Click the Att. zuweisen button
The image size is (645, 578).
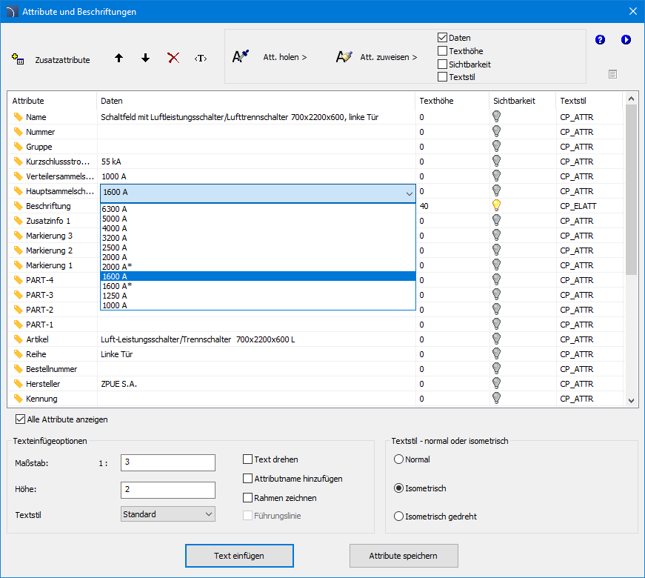click(388, 57)
